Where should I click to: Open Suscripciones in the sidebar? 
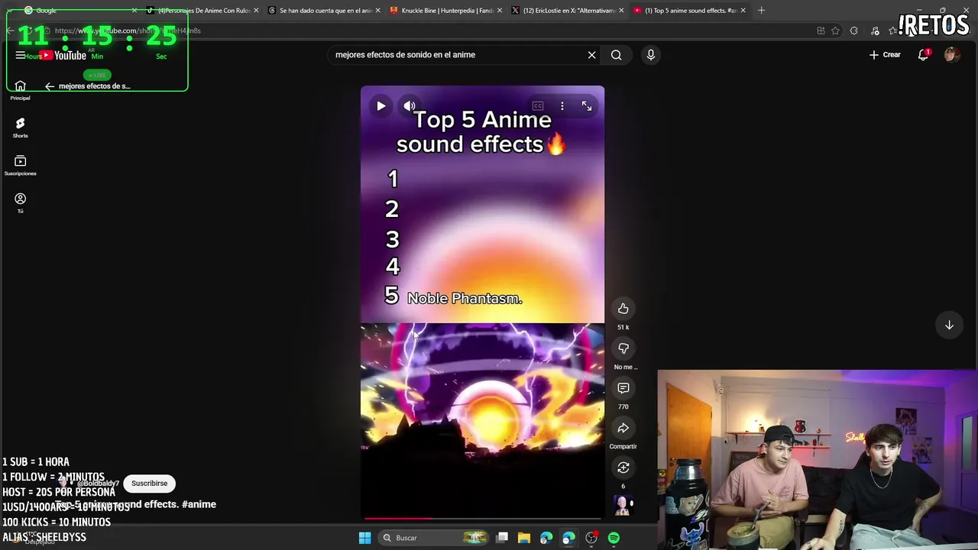pos(20,166)
